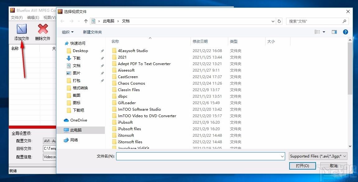Open the 编辑(E) menu in Bluefox

click(x=33, y=17)
